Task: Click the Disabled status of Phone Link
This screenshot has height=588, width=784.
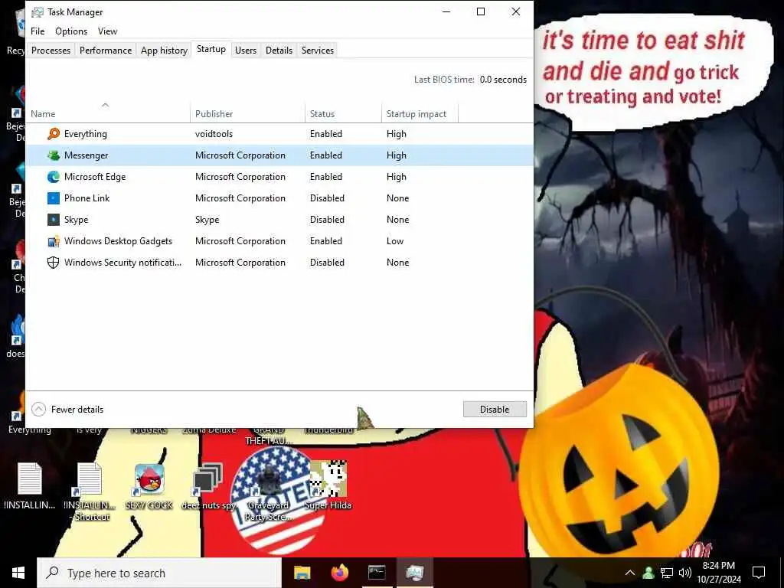Action: coord(327,198)
